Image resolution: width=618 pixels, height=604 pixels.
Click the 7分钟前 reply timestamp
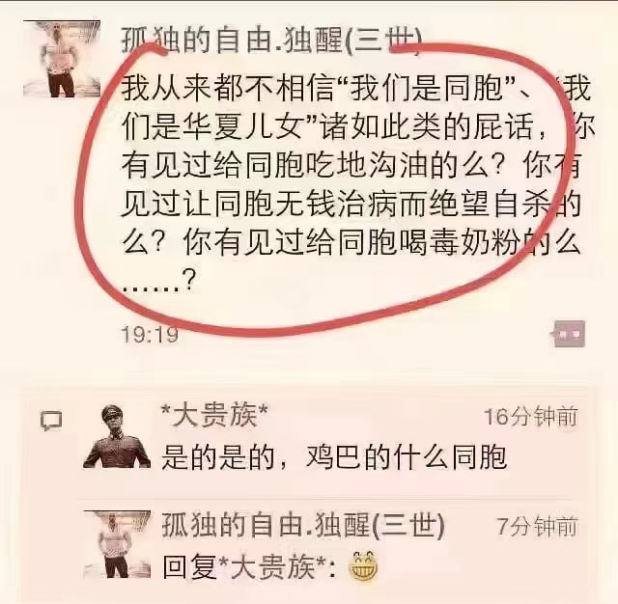click(x=537, y=527)
